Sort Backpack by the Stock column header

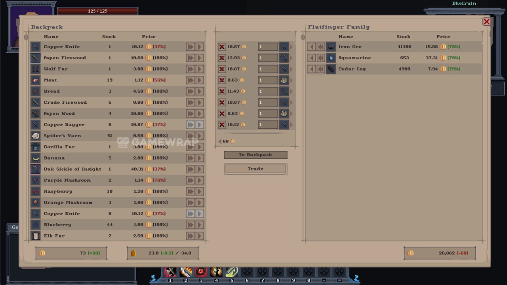109,36
